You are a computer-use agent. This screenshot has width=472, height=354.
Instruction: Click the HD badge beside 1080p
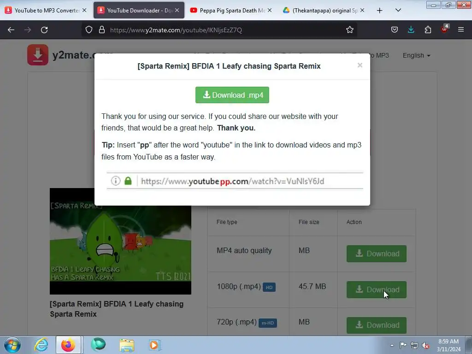click(269, 287)
